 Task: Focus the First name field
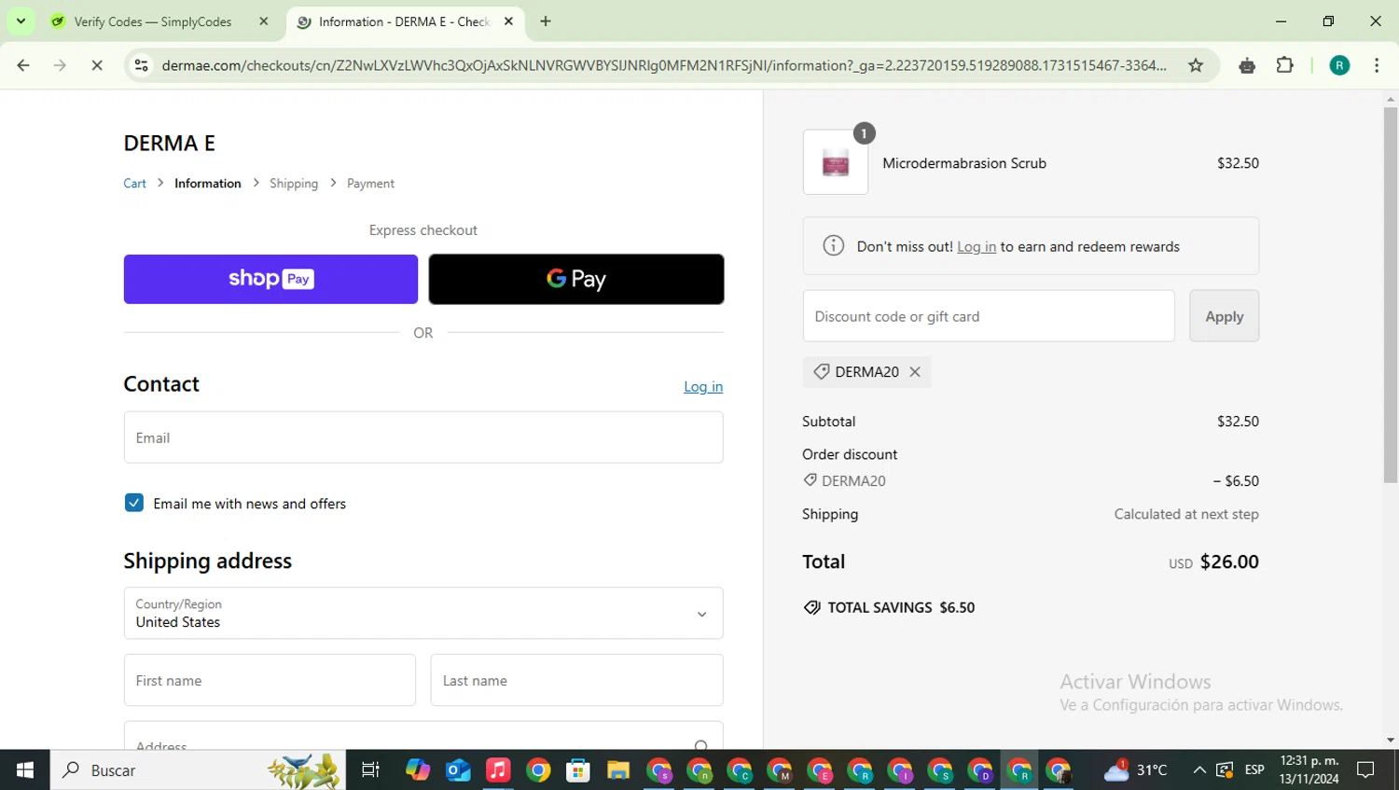tap(270, 680)
